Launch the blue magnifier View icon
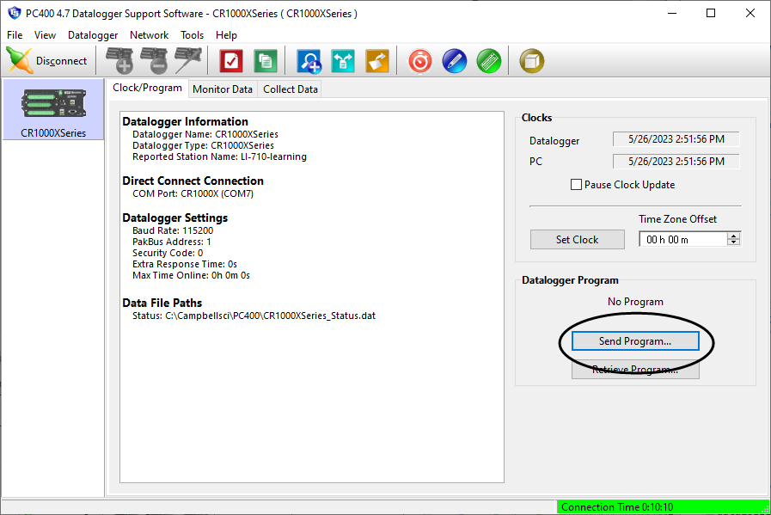Viewport: 771px width, 515px height. pyautogui.click(x=309, y=61)
